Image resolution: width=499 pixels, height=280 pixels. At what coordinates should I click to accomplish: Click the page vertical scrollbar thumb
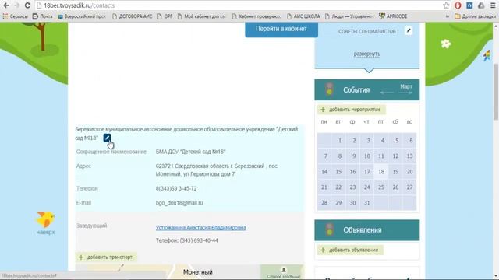(496, 92)
